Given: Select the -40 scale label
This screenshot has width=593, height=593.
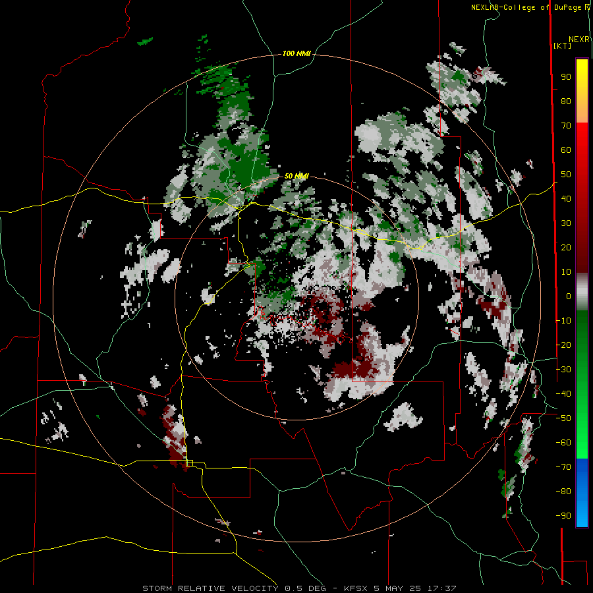Looking at the screenshot, I should [563, 394].
